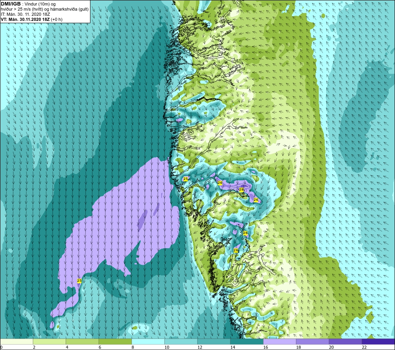395x350 pixels.
Task: Pick the 6–8 m/s dark green colorbar swatch
Action: pyautogui.click(x=115, y=342)
